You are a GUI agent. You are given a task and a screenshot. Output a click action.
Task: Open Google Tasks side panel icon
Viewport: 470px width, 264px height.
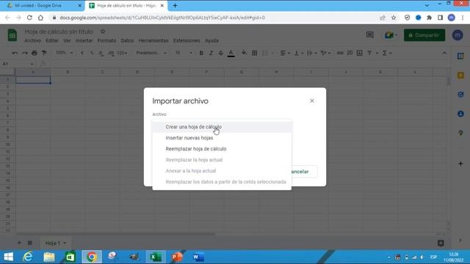pyautogui.click(x=460, y=95)
